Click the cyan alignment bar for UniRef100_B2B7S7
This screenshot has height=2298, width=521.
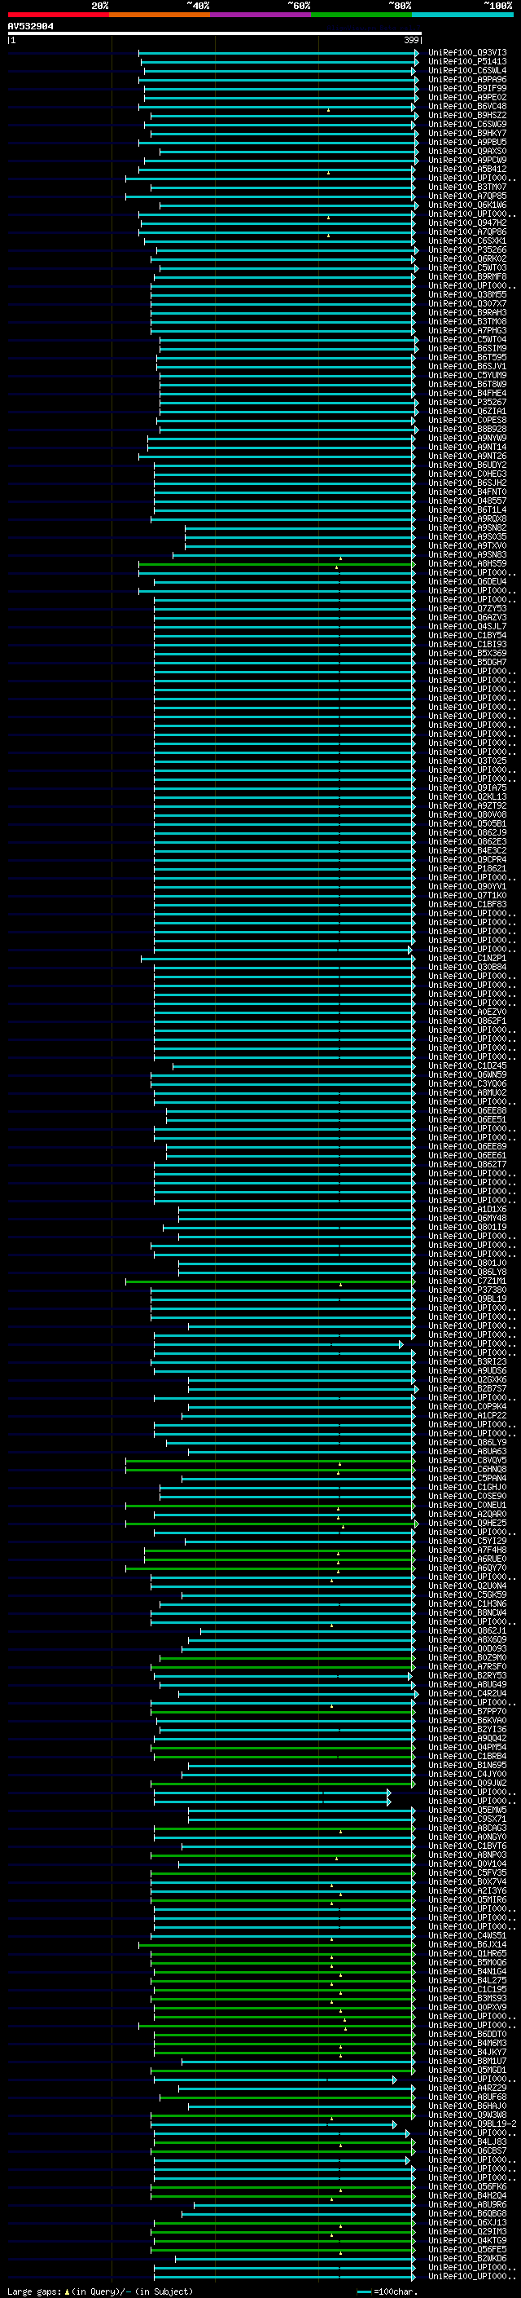(x=301, y=1389)
